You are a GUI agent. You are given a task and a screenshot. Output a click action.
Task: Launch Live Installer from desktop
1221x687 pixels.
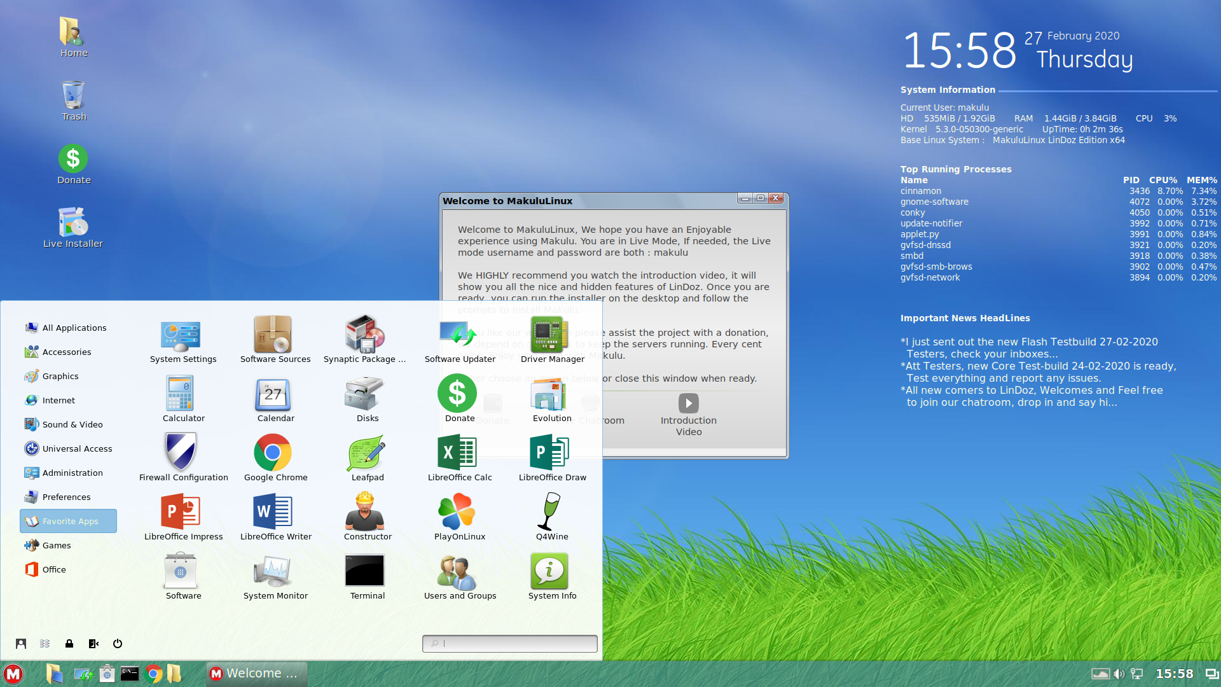coord(73,228)
